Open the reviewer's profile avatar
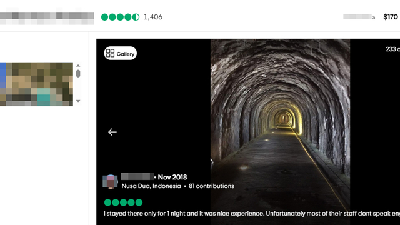Screen dimensions: 400x225 click(110, 182)
